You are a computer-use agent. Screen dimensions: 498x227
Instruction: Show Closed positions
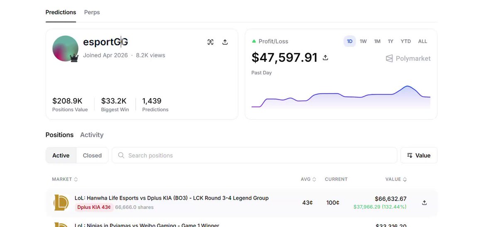(x=92, y=155)
